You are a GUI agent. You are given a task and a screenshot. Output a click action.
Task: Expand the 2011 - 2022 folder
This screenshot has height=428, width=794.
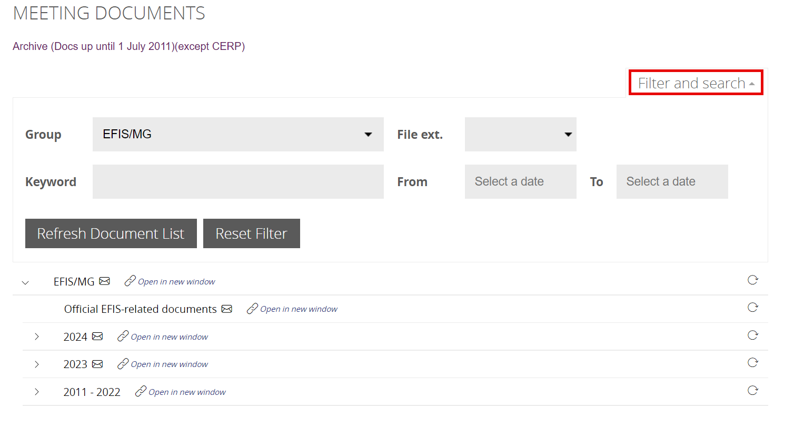click(37, 392)
